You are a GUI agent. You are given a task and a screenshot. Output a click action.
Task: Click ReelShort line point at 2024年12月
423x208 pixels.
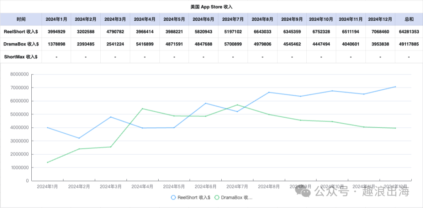pos(396,87)
